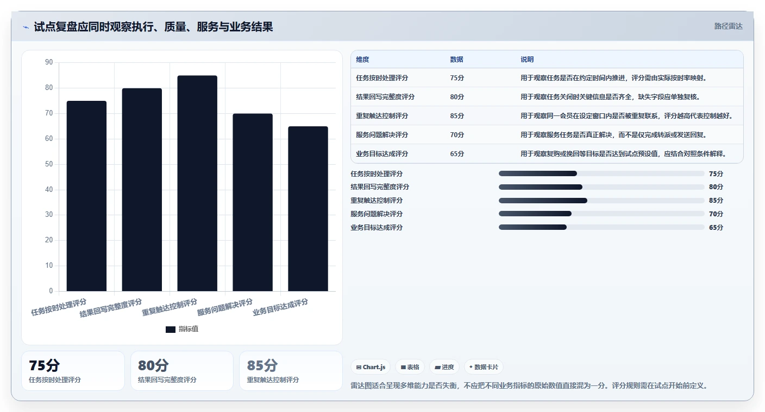Image resolution: width=765 pixels, height=412 pixels.
Task: Click the 结果回写完整度评分 progress bar
Action: click(601, 187)
